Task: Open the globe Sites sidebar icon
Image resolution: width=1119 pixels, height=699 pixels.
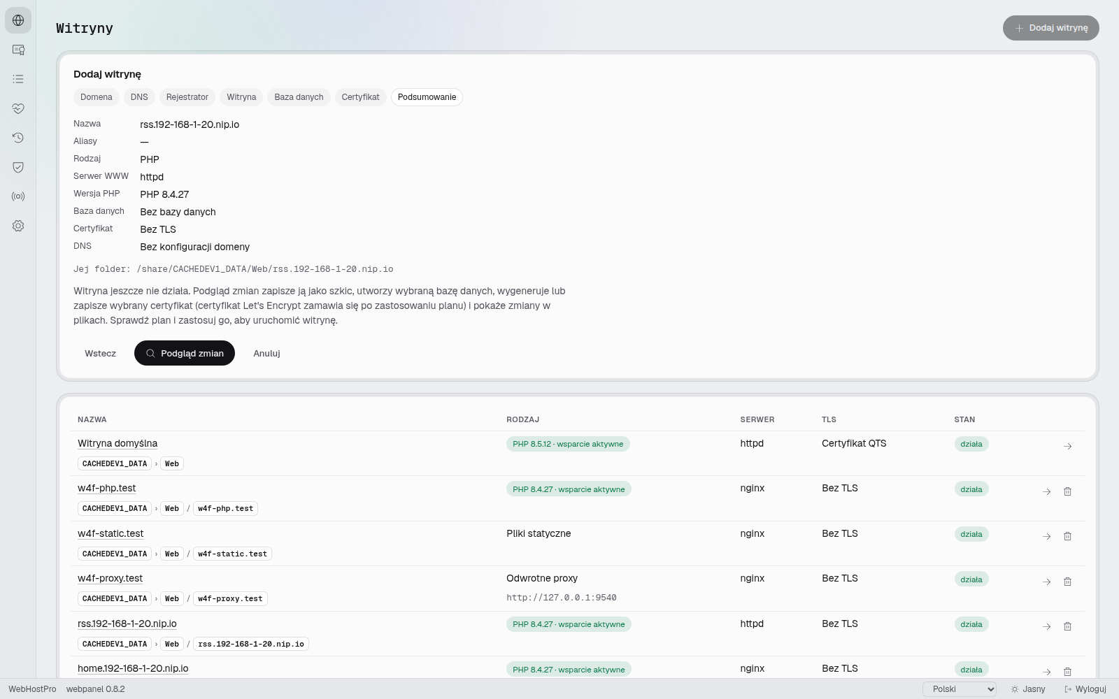Action: click(x=18, y=20)
